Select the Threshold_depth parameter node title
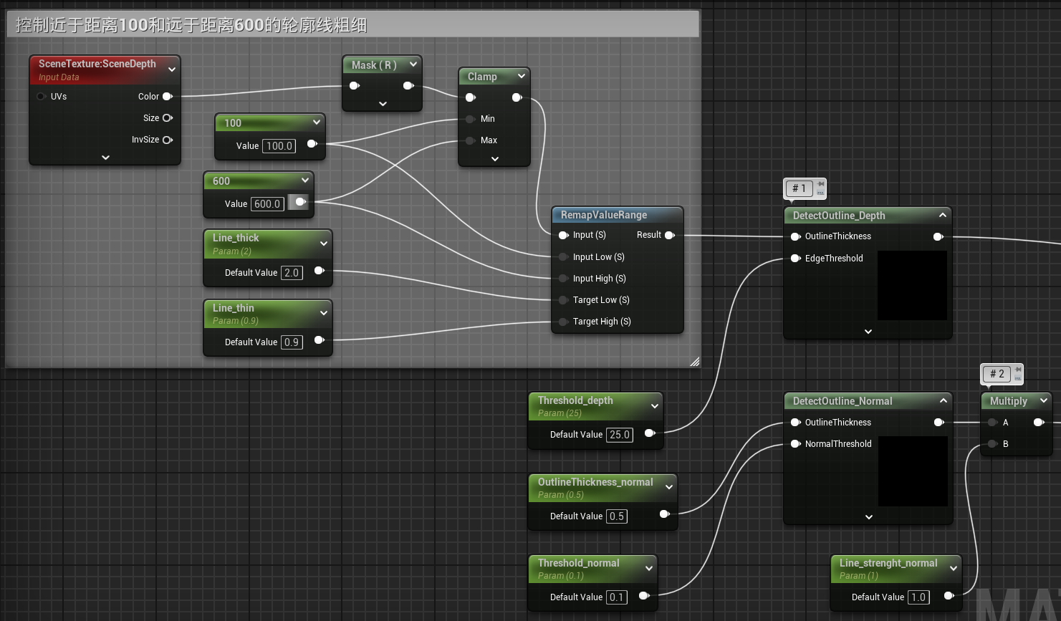Screen dimensions: 1061x621 pyautogui.click(x=575, y=400)
